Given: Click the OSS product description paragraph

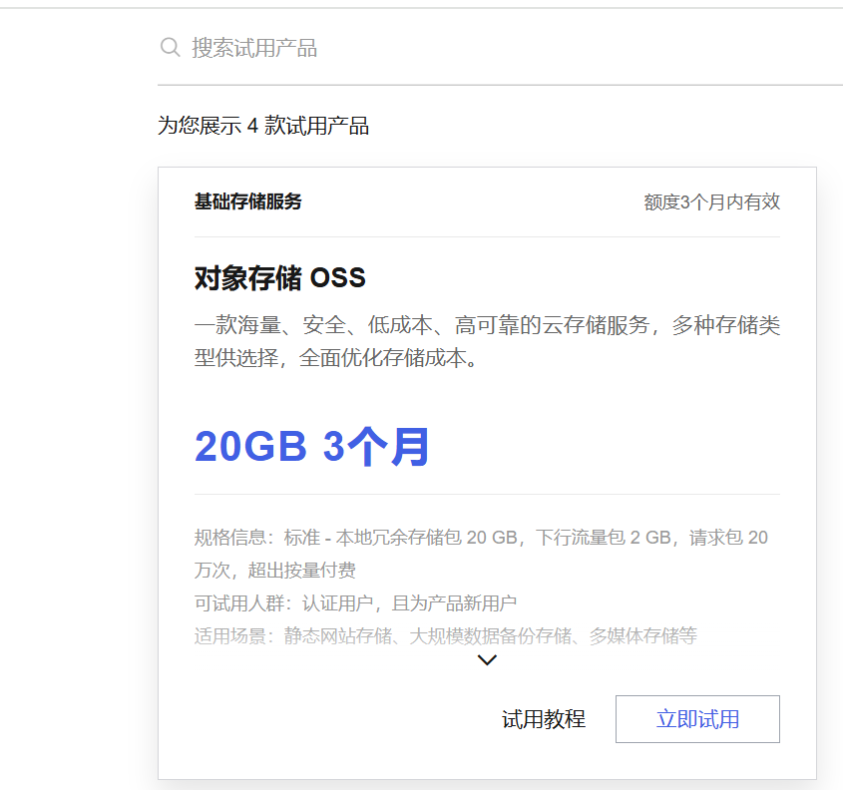Looking at the screenshot, I should 487,341.
